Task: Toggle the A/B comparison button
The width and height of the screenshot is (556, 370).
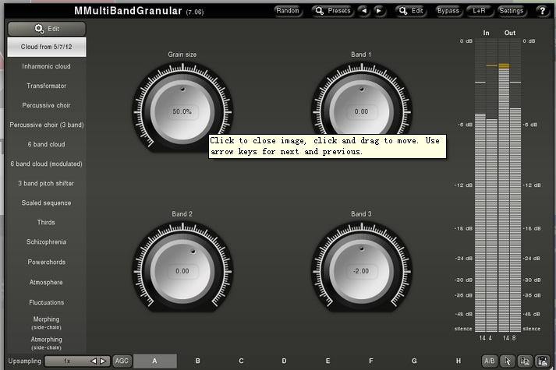Action: pyautogui.click(x=490, y=361)
